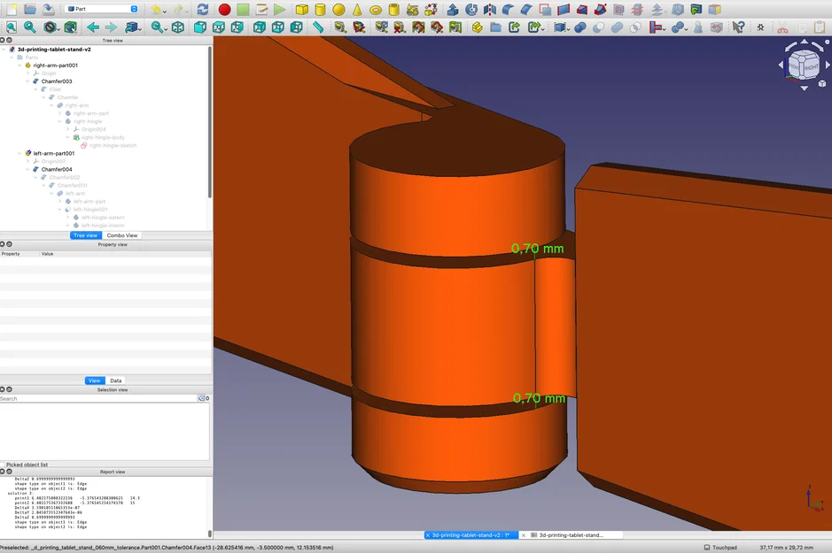The image size is (832, 553).
Task: Click the Fit all view icon
Action: point(12,27)
